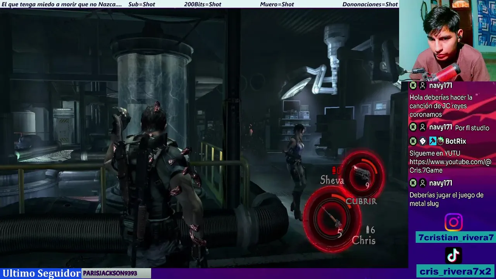Viewport: 496px width, 279px height.
Task: Click user icon beside navy171 'Por fl studio'
Action: click(x=423, y=127)
